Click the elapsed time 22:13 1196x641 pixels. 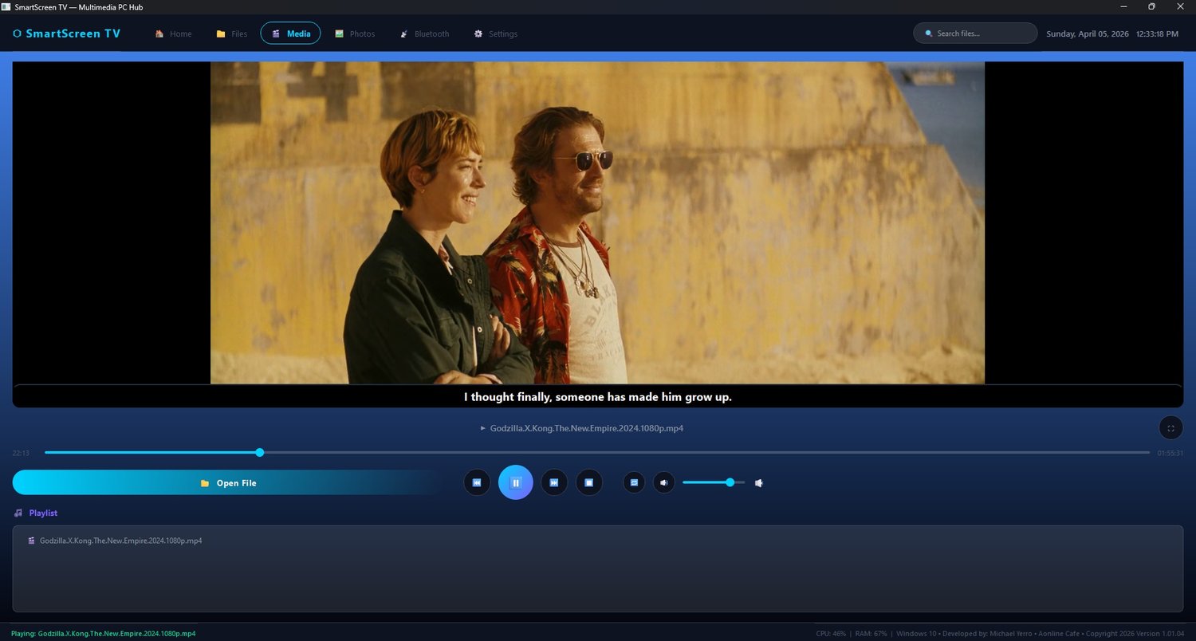[21, 453]
